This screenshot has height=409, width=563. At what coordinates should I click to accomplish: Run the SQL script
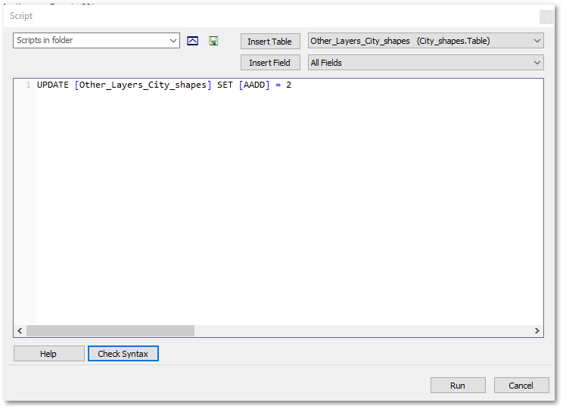[458, 386]
